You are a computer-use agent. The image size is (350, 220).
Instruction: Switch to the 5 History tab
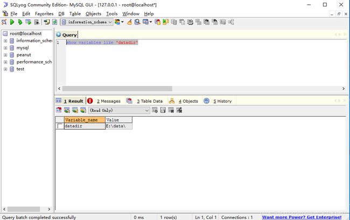coord(222,101)
